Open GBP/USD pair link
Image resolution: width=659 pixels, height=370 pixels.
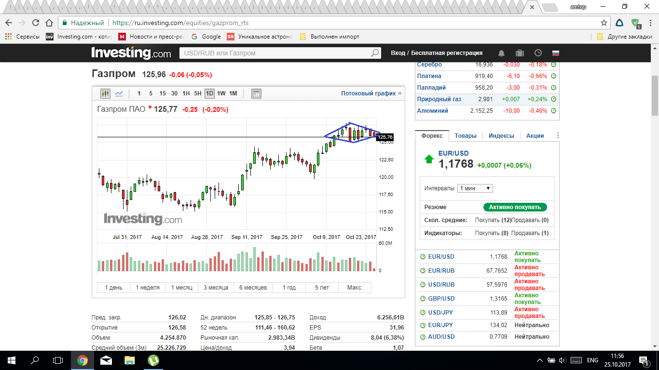point(441,299)
